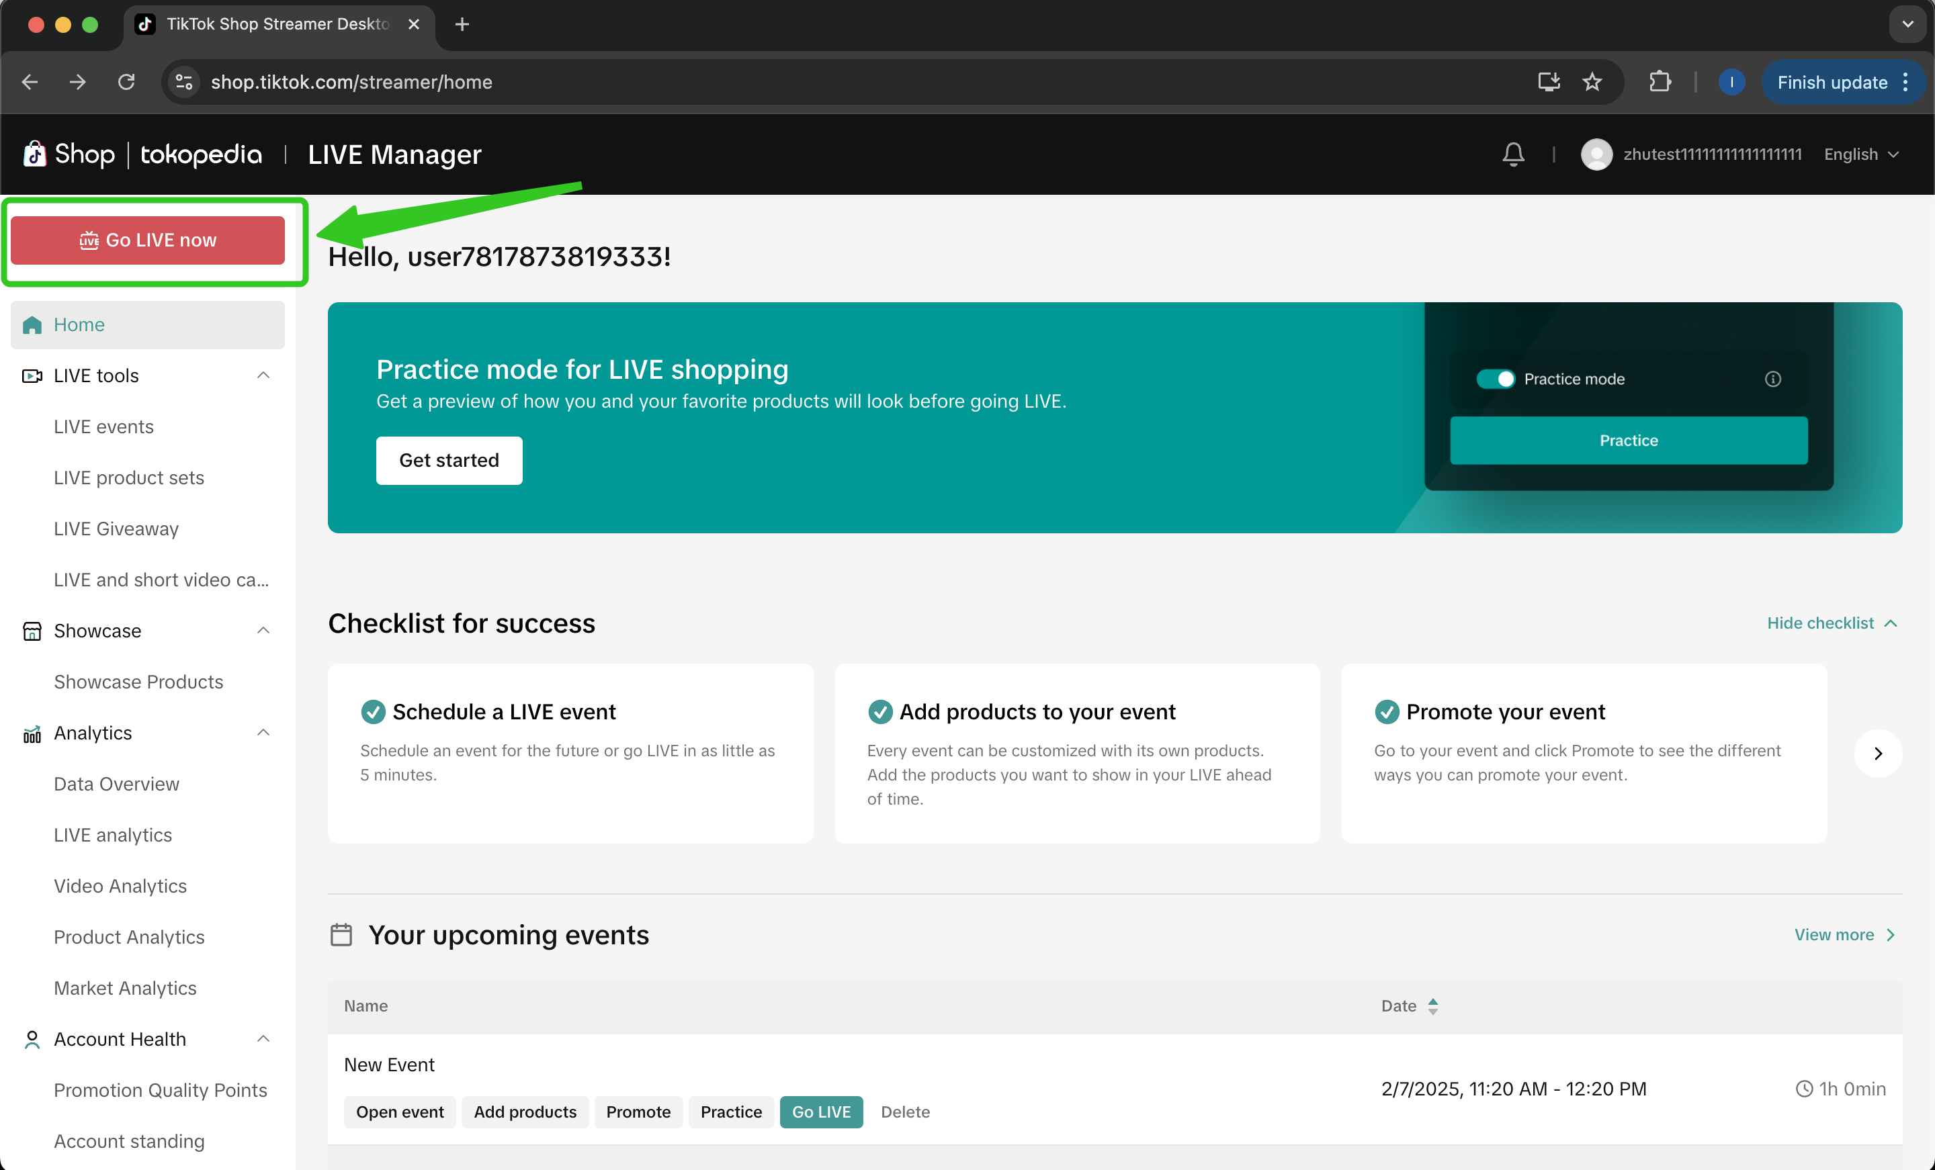This screenshot has width=1935, height=1170.
Task: Collapse the Analytics sidebar section
Action: (x=263, y=733)
